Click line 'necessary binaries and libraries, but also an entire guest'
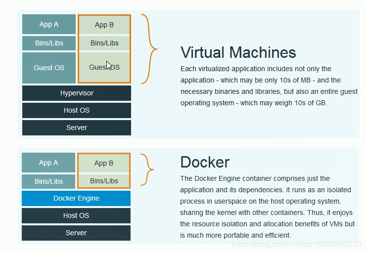 click(x=269, y=91)
